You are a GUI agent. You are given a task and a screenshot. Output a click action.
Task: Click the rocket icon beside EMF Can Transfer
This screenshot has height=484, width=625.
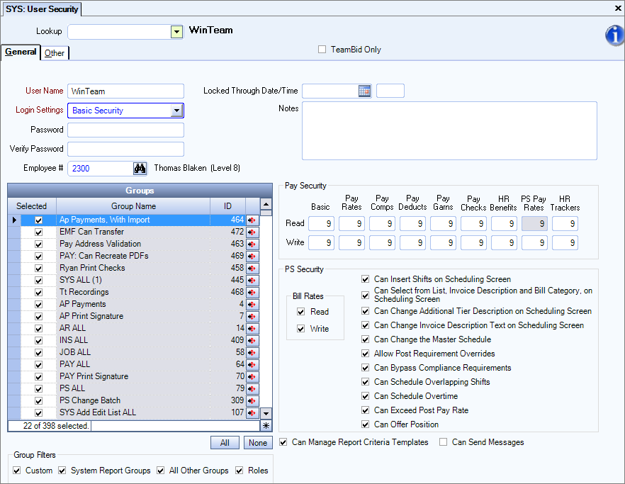252,232
